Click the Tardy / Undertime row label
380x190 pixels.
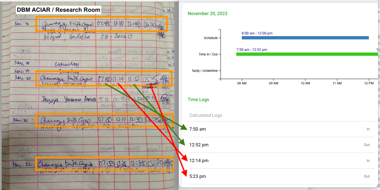pyautogui.click(x=204, y=71)
